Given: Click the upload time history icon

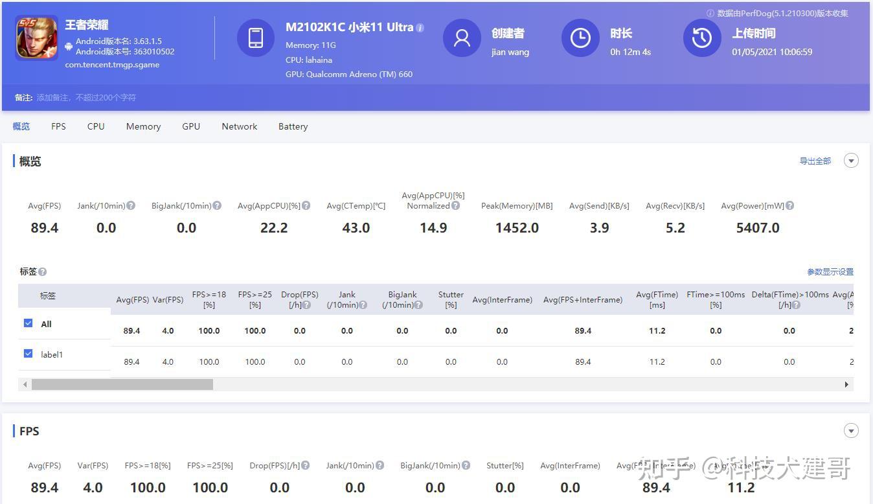Looking at the screenshot, I should (x=702, y=38).
